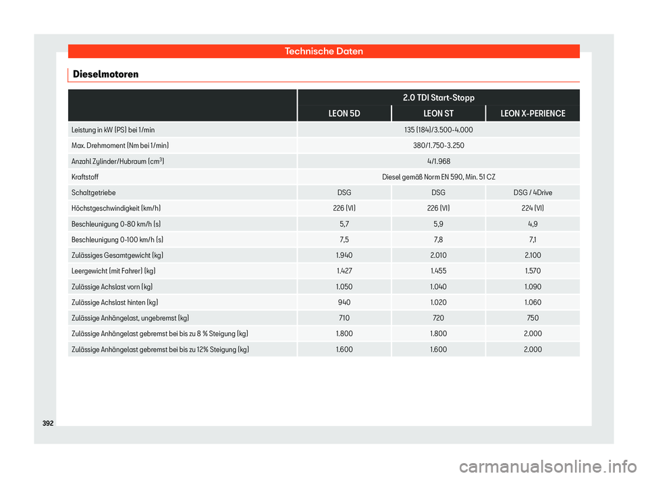
Task: Select the 'Beschleunigung 0-80 km/h (s)' label
Action: click(116, 224)
